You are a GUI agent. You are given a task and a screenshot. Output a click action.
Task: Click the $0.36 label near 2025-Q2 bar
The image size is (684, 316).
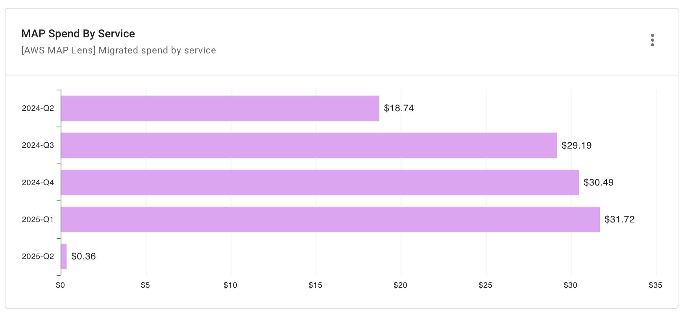pos(83,257)
